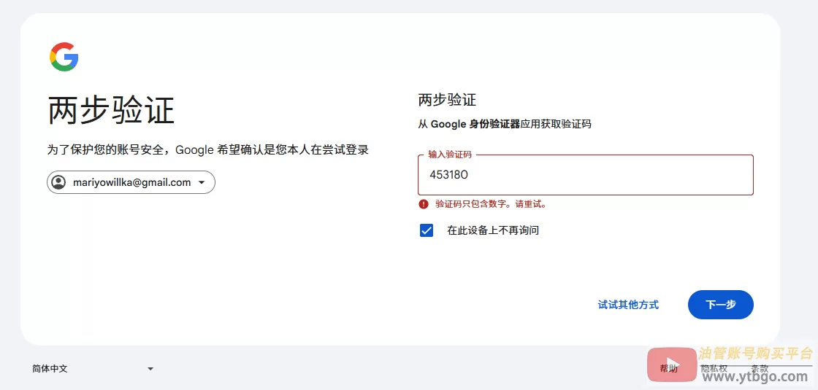Screen dimensions: 818x390
Task: Click the 条款 footer link
Action: pos(759,369)
